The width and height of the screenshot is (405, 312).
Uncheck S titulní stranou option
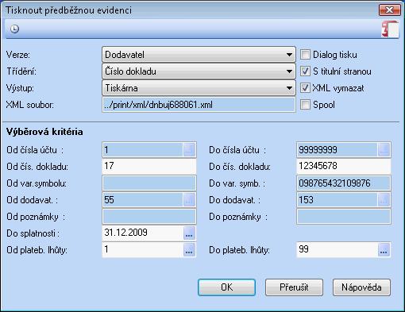coord(305,71)
